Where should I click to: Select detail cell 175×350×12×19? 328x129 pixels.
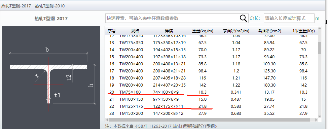[169, 43]
